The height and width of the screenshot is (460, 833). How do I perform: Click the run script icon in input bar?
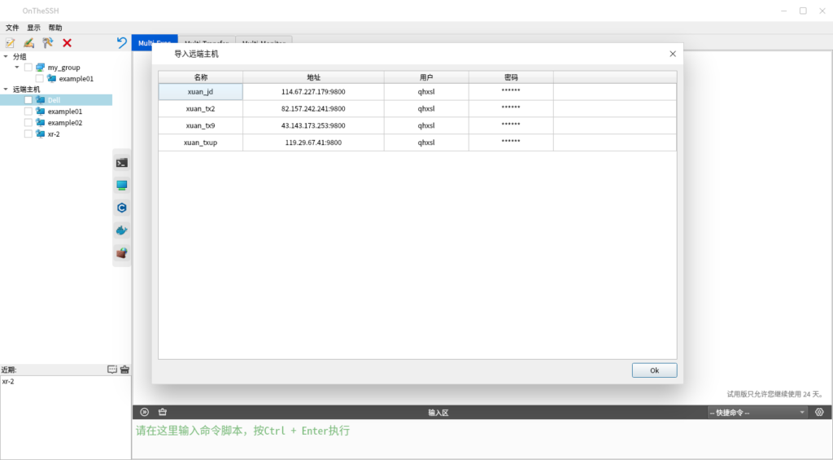pos(145,413)
